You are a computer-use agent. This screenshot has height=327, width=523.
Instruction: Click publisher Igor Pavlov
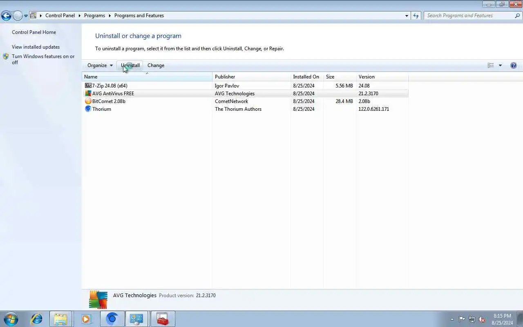227,86
